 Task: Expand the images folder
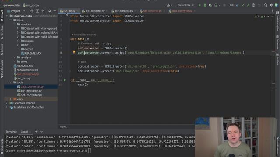(18, 41)
